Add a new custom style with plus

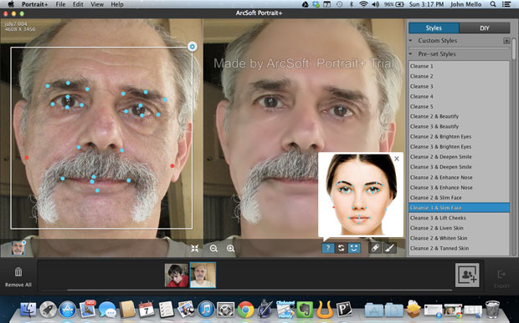tap(506, 41)
